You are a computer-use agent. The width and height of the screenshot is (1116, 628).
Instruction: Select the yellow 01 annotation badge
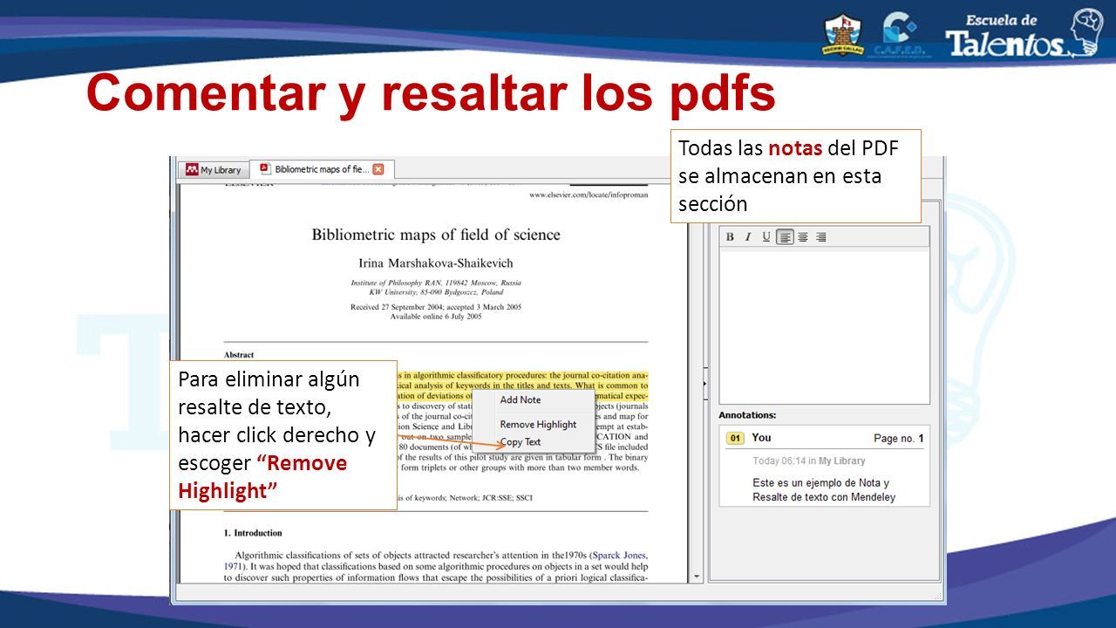[735, 438]
